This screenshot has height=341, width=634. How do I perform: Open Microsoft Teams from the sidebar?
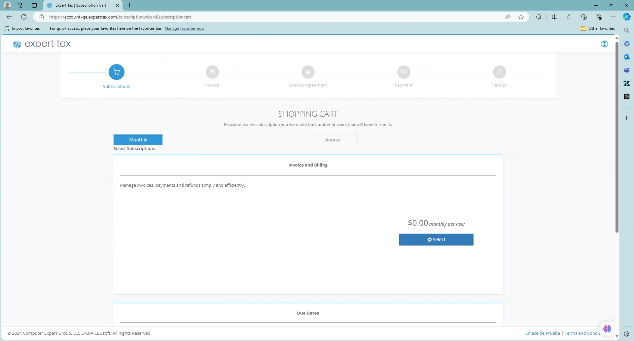tap(627, 70)
